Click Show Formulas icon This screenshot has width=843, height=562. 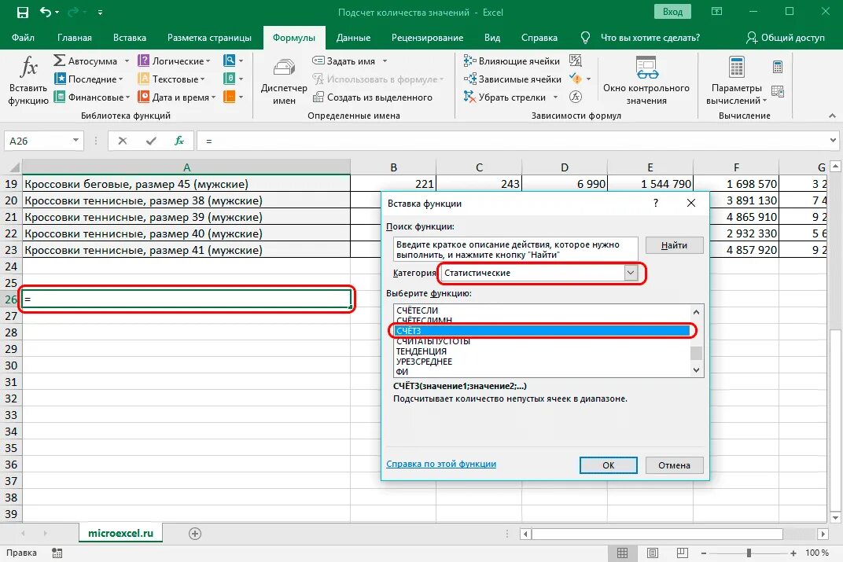point(576,61)
